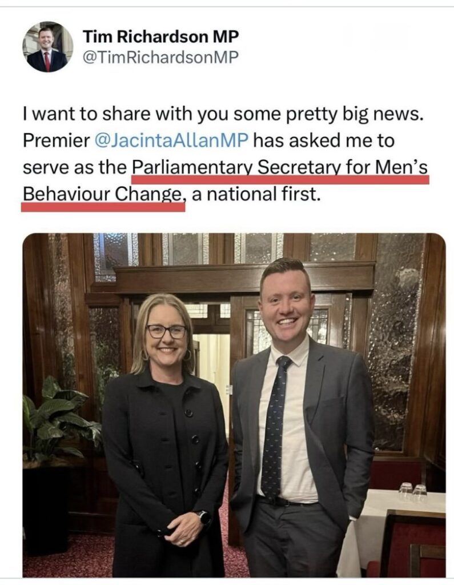Click the red upholstered chair in photo
Image resolution: width=454 pixels, height=585 pixels.
point(412,544)
